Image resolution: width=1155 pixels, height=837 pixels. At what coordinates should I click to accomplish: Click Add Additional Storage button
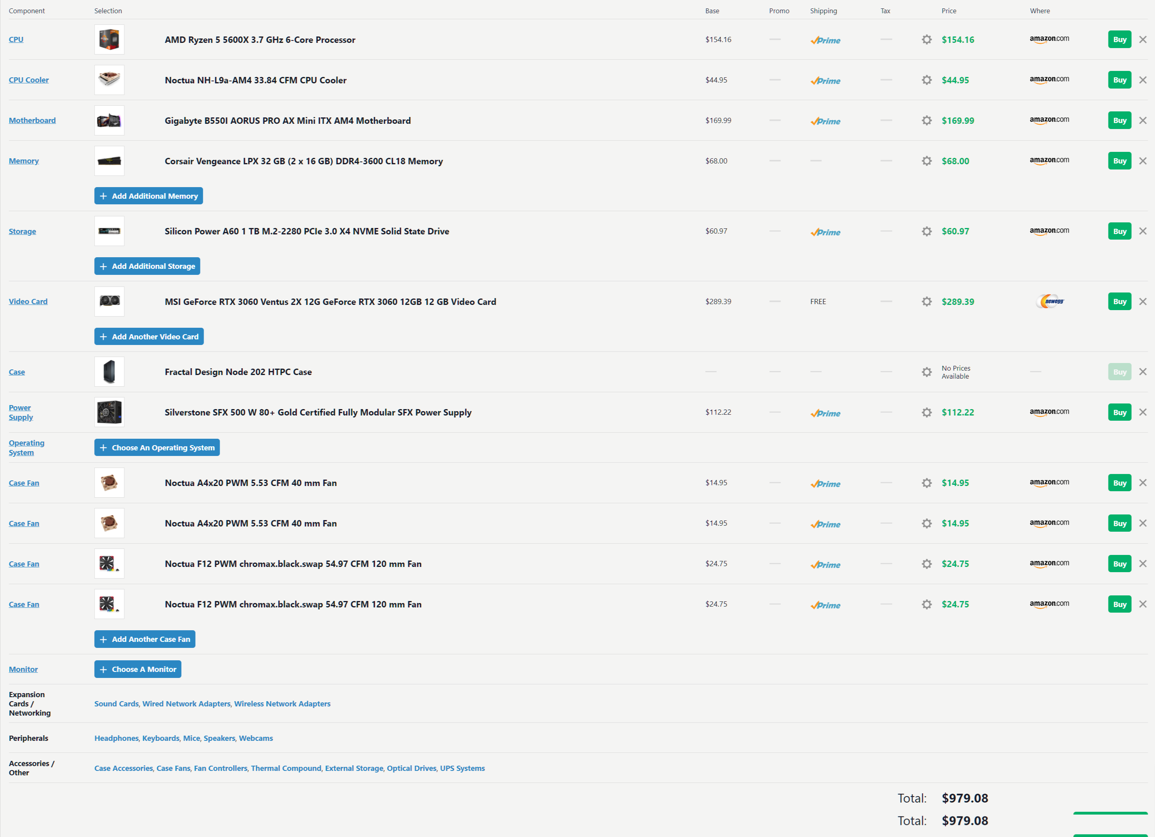(147, 266)
